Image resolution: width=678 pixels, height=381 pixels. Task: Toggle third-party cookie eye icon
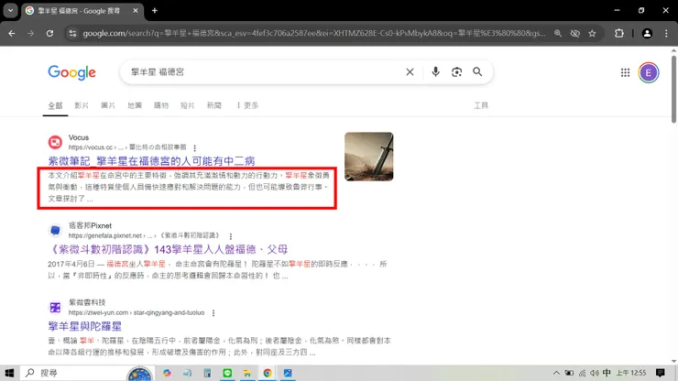pos(574,33)
